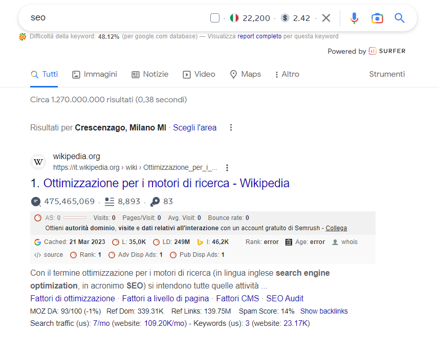Screen dimensions: 439x354
Task: Click circle icon beside Rank: 1
Action: 73,255
